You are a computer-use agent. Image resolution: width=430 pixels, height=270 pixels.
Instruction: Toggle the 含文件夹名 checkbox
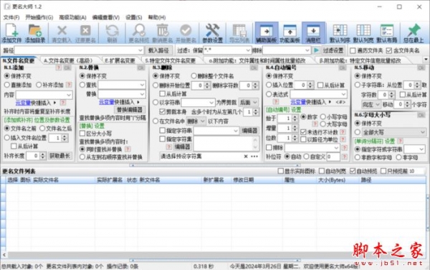[x=389, y=50]
